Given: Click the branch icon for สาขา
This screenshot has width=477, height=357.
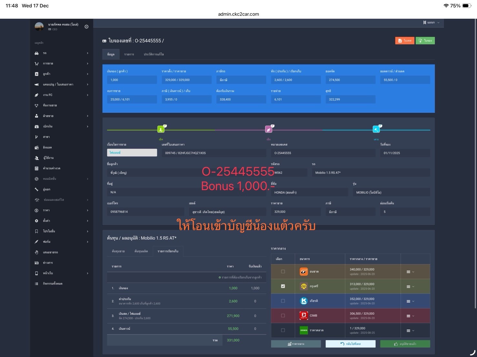Looking at the screenshot, I should tap(36, 137).
